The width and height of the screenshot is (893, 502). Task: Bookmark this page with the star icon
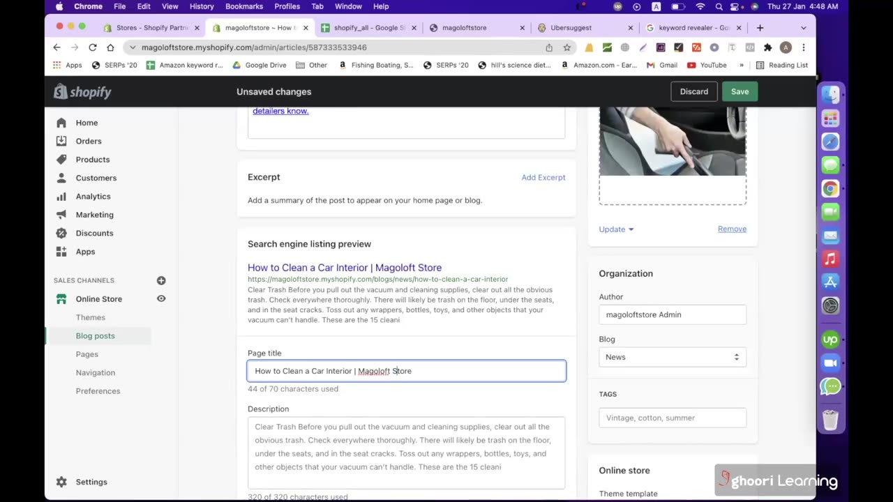567,47
